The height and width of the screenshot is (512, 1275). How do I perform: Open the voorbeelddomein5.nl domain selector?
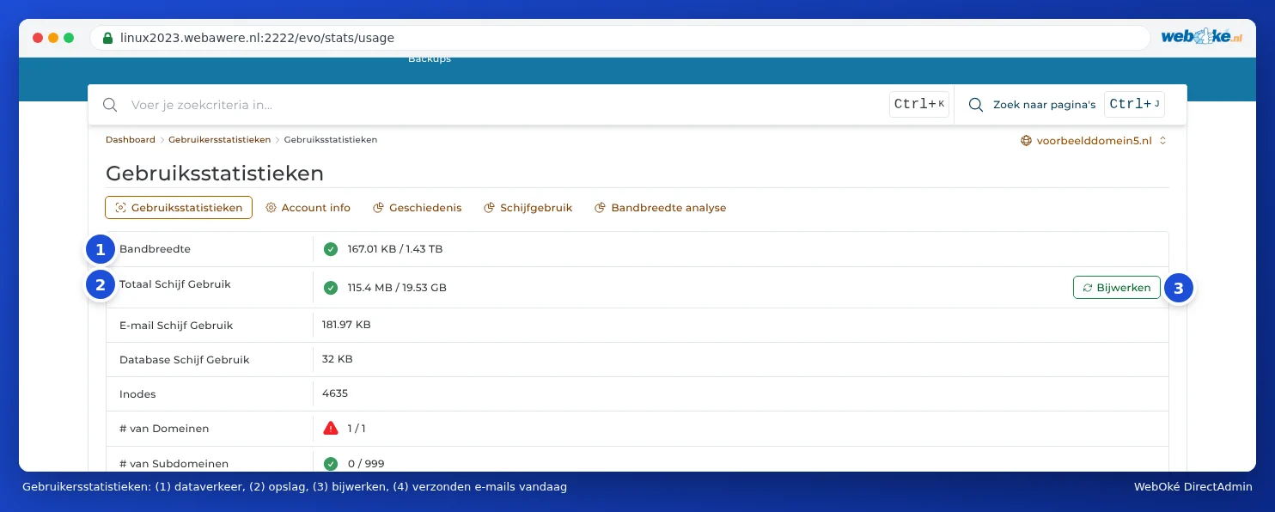[x=1094, y=141]
